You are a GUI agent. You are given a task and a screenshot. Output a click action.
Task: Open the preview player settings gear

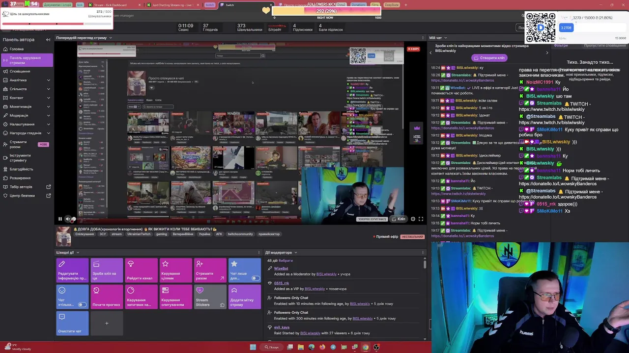pos(413,219)
